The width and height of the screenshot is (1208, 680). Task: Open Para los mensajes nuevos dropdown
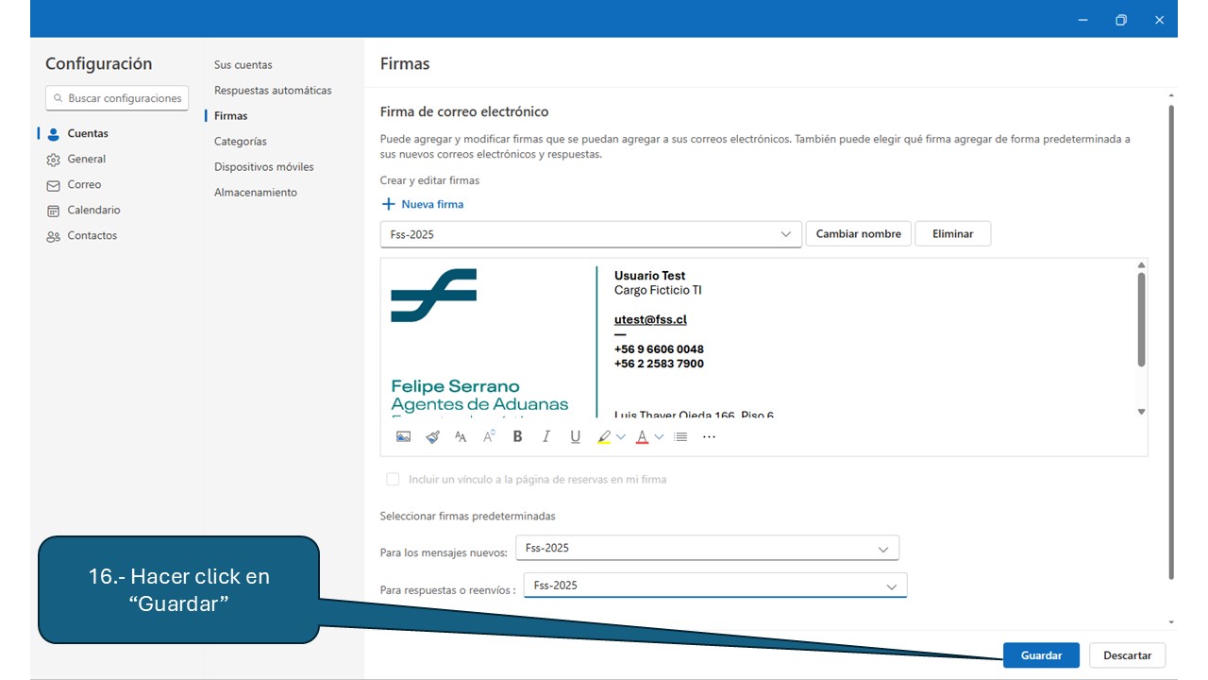[x=707, y=548]
